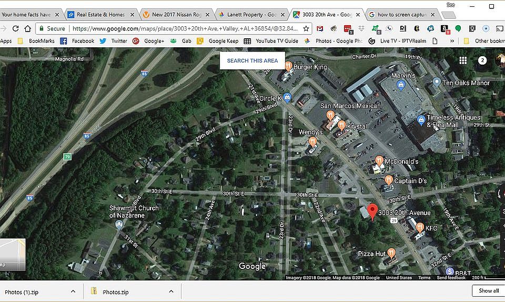Open the Google apps grid icon
Screen dimensions: 505x302
[x=463, y=60]
